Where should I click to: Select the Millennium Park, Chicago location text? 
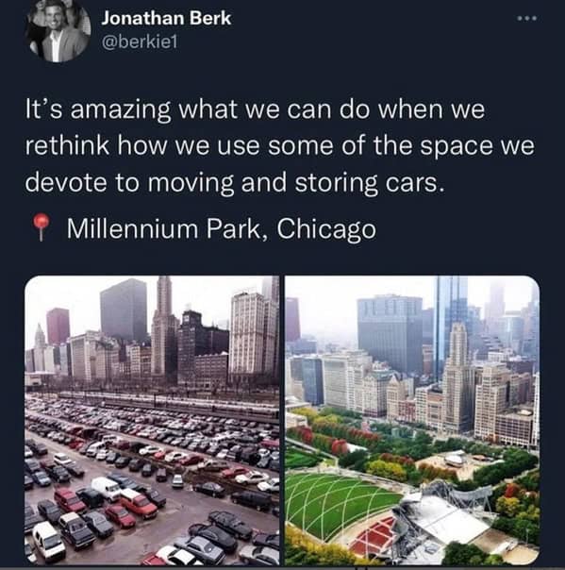coord(222,228)
